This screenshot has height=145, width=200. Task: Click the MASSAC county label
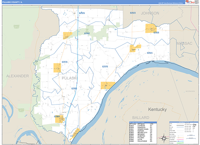click(184, 44)
